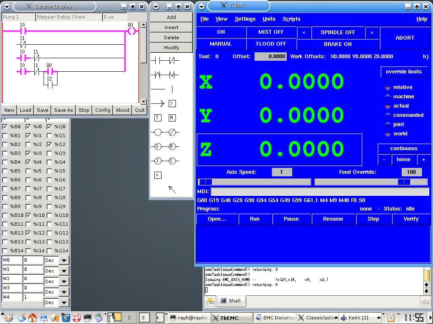The width and height of the screenshot is (433, 324).
Task: Open the Section Display window menu arrow
Action: [7, 7]
